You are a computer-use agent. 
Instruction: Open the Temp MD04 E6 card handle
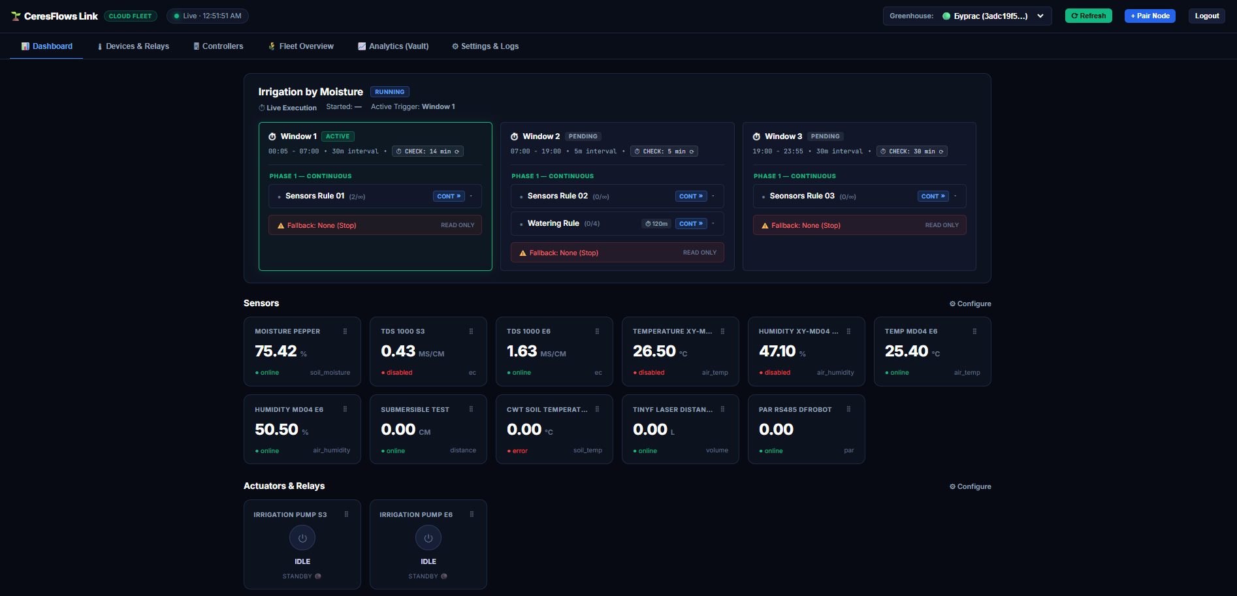(975, 332)
